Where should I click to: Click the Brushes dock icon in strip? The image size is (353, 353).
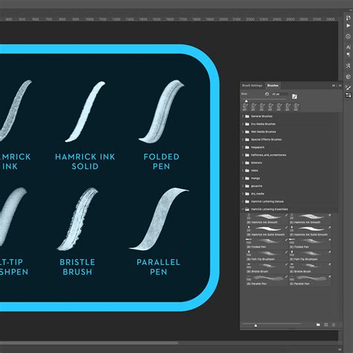348,95
